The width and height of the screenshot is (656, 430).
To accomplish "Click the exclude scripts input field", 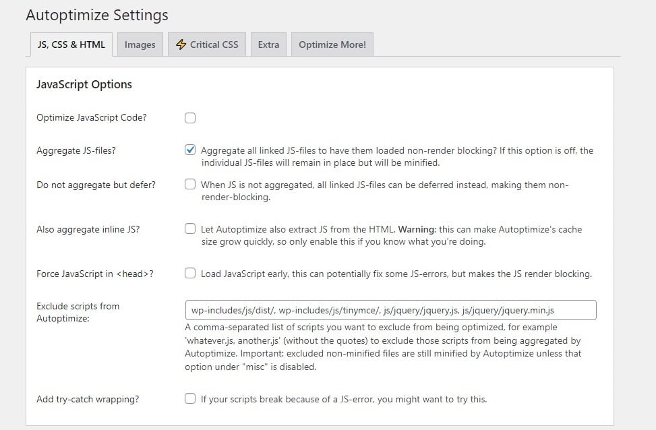I will tap(390, 309).
